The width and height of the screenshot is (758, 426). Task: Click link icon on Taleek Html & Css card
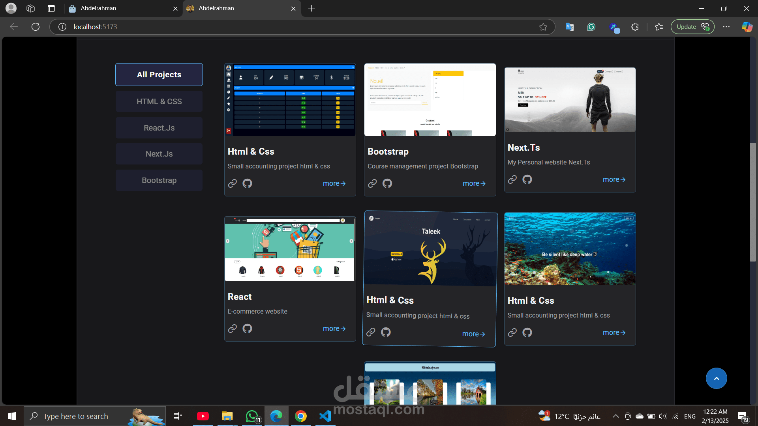(371, 332)
